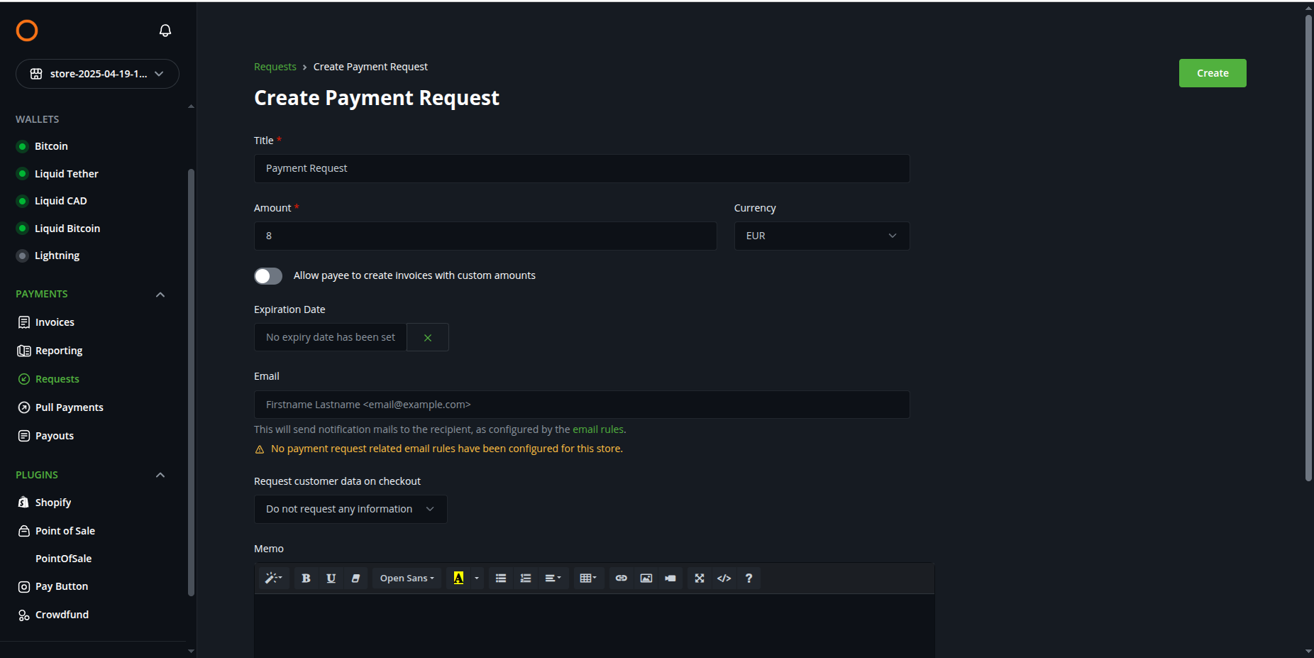
Task: Open the Shopify plugin
Action: [x=53, y=503]
